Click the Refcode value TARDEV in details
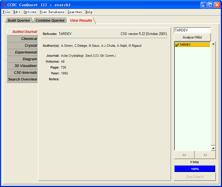The width and height of the screenshot is (222, 187). click(65, 34)
